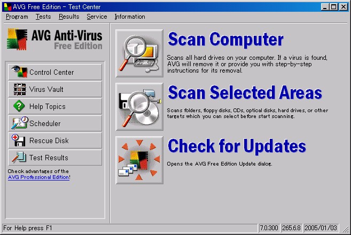Viewport: 351px width, 235px height.
Task: Click the Scheduler clock icon
Action: click(20, 123)
